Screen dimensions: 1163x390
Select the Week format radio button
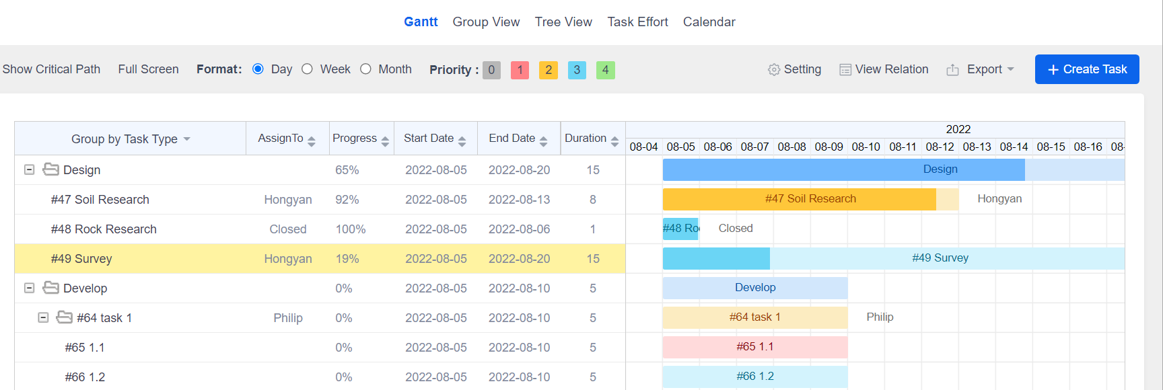click(x=307, y=69)
